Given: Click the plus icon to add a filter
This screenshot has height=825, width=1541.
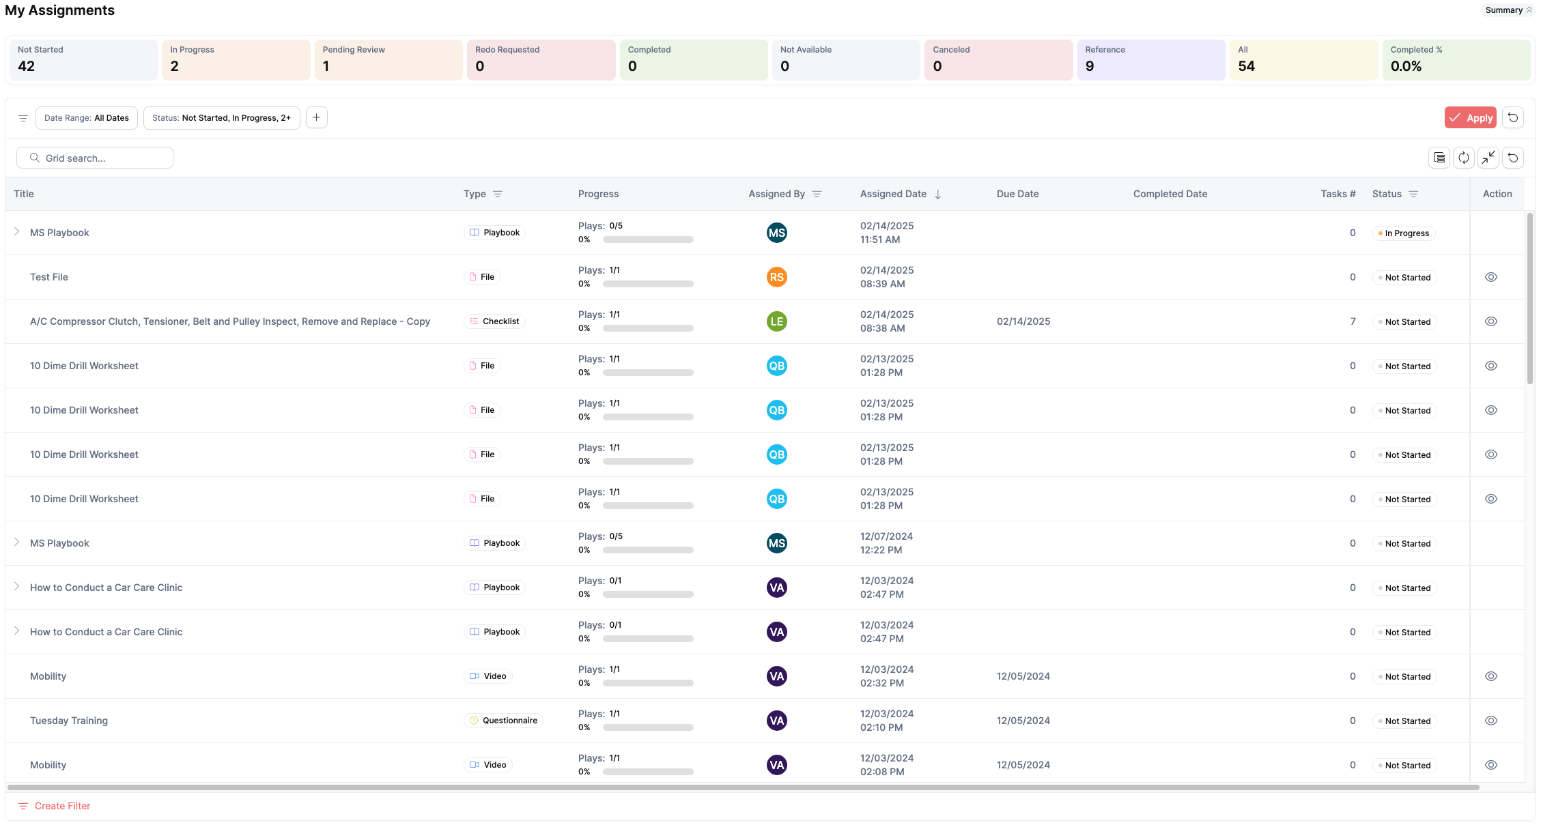Looking at the screenshot, I should pos(316,117).
